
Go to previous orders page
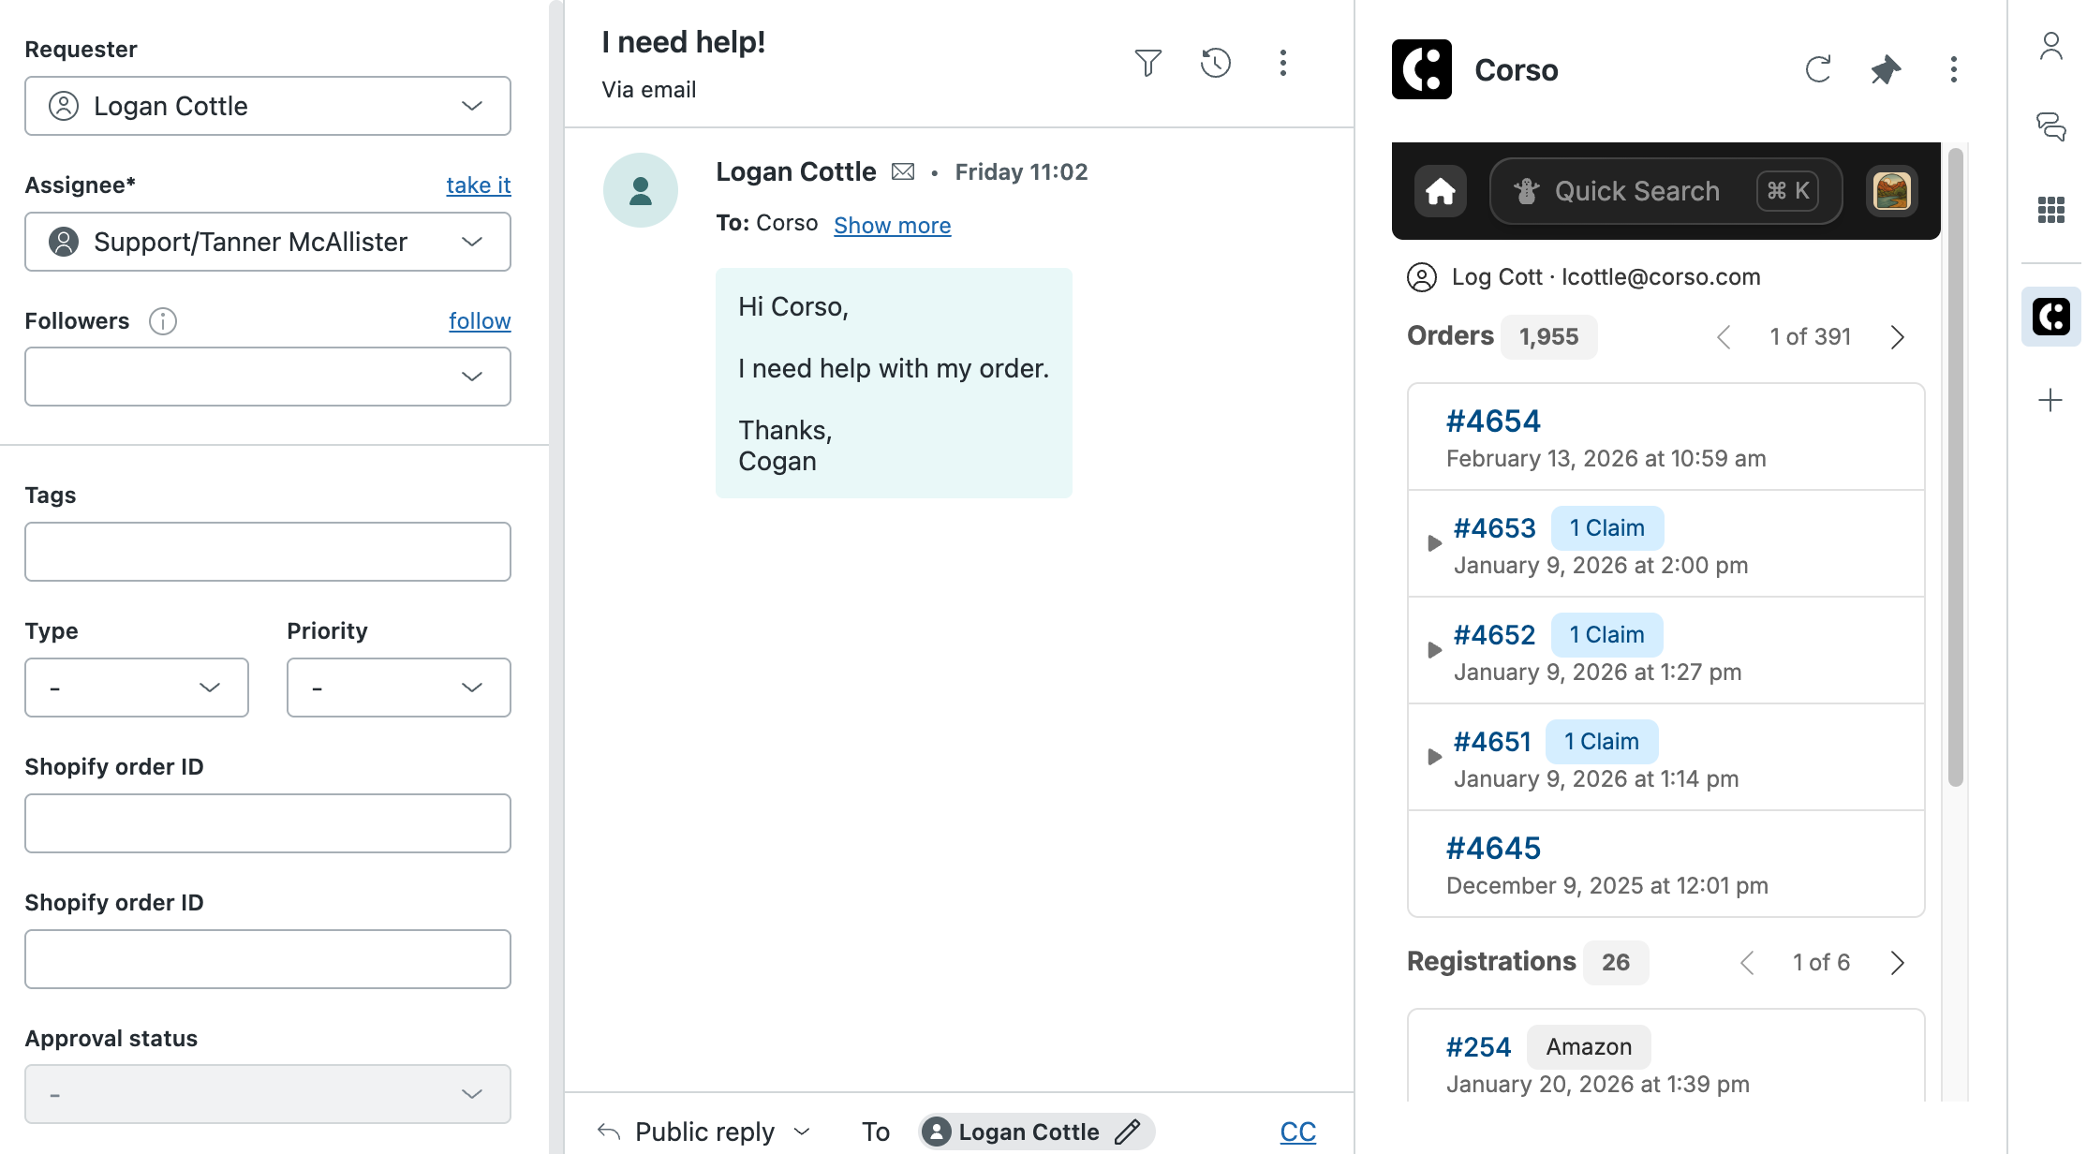[1724, 337]
